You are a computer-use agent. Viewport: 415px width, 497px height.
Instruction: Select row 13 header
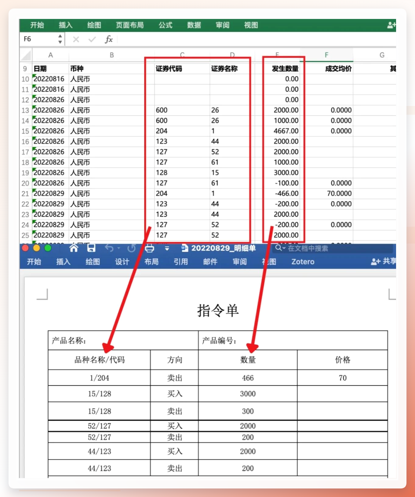[x=25, y=110]
